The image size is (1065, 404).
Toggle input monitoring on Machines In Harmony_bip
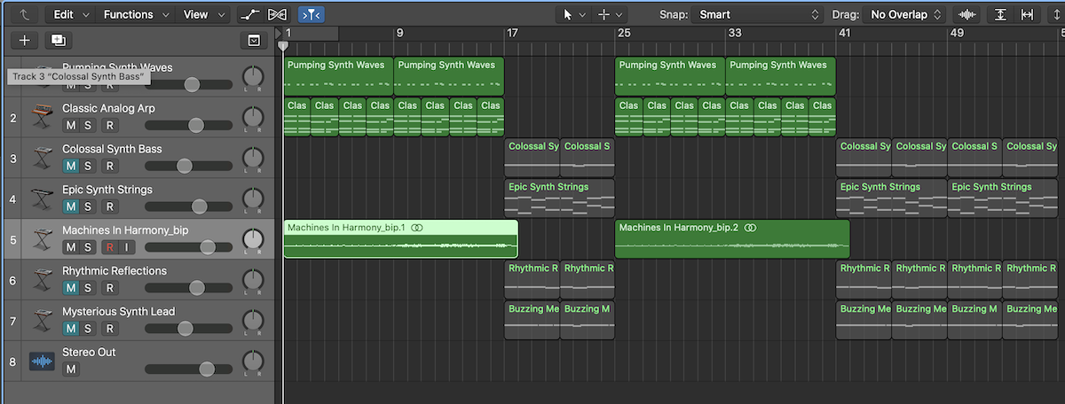[126, 247]
